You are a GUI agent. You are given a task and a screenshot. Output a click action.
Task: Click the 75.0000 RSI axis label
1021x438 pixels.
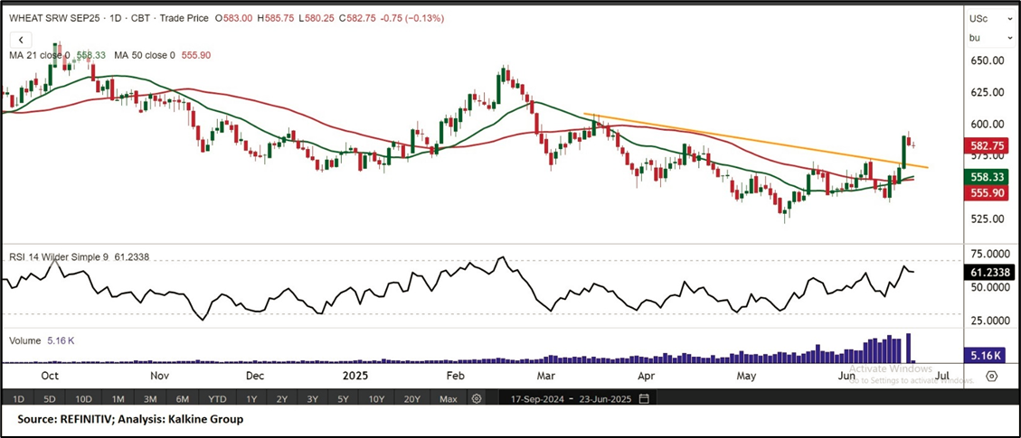tap(988, 254)
